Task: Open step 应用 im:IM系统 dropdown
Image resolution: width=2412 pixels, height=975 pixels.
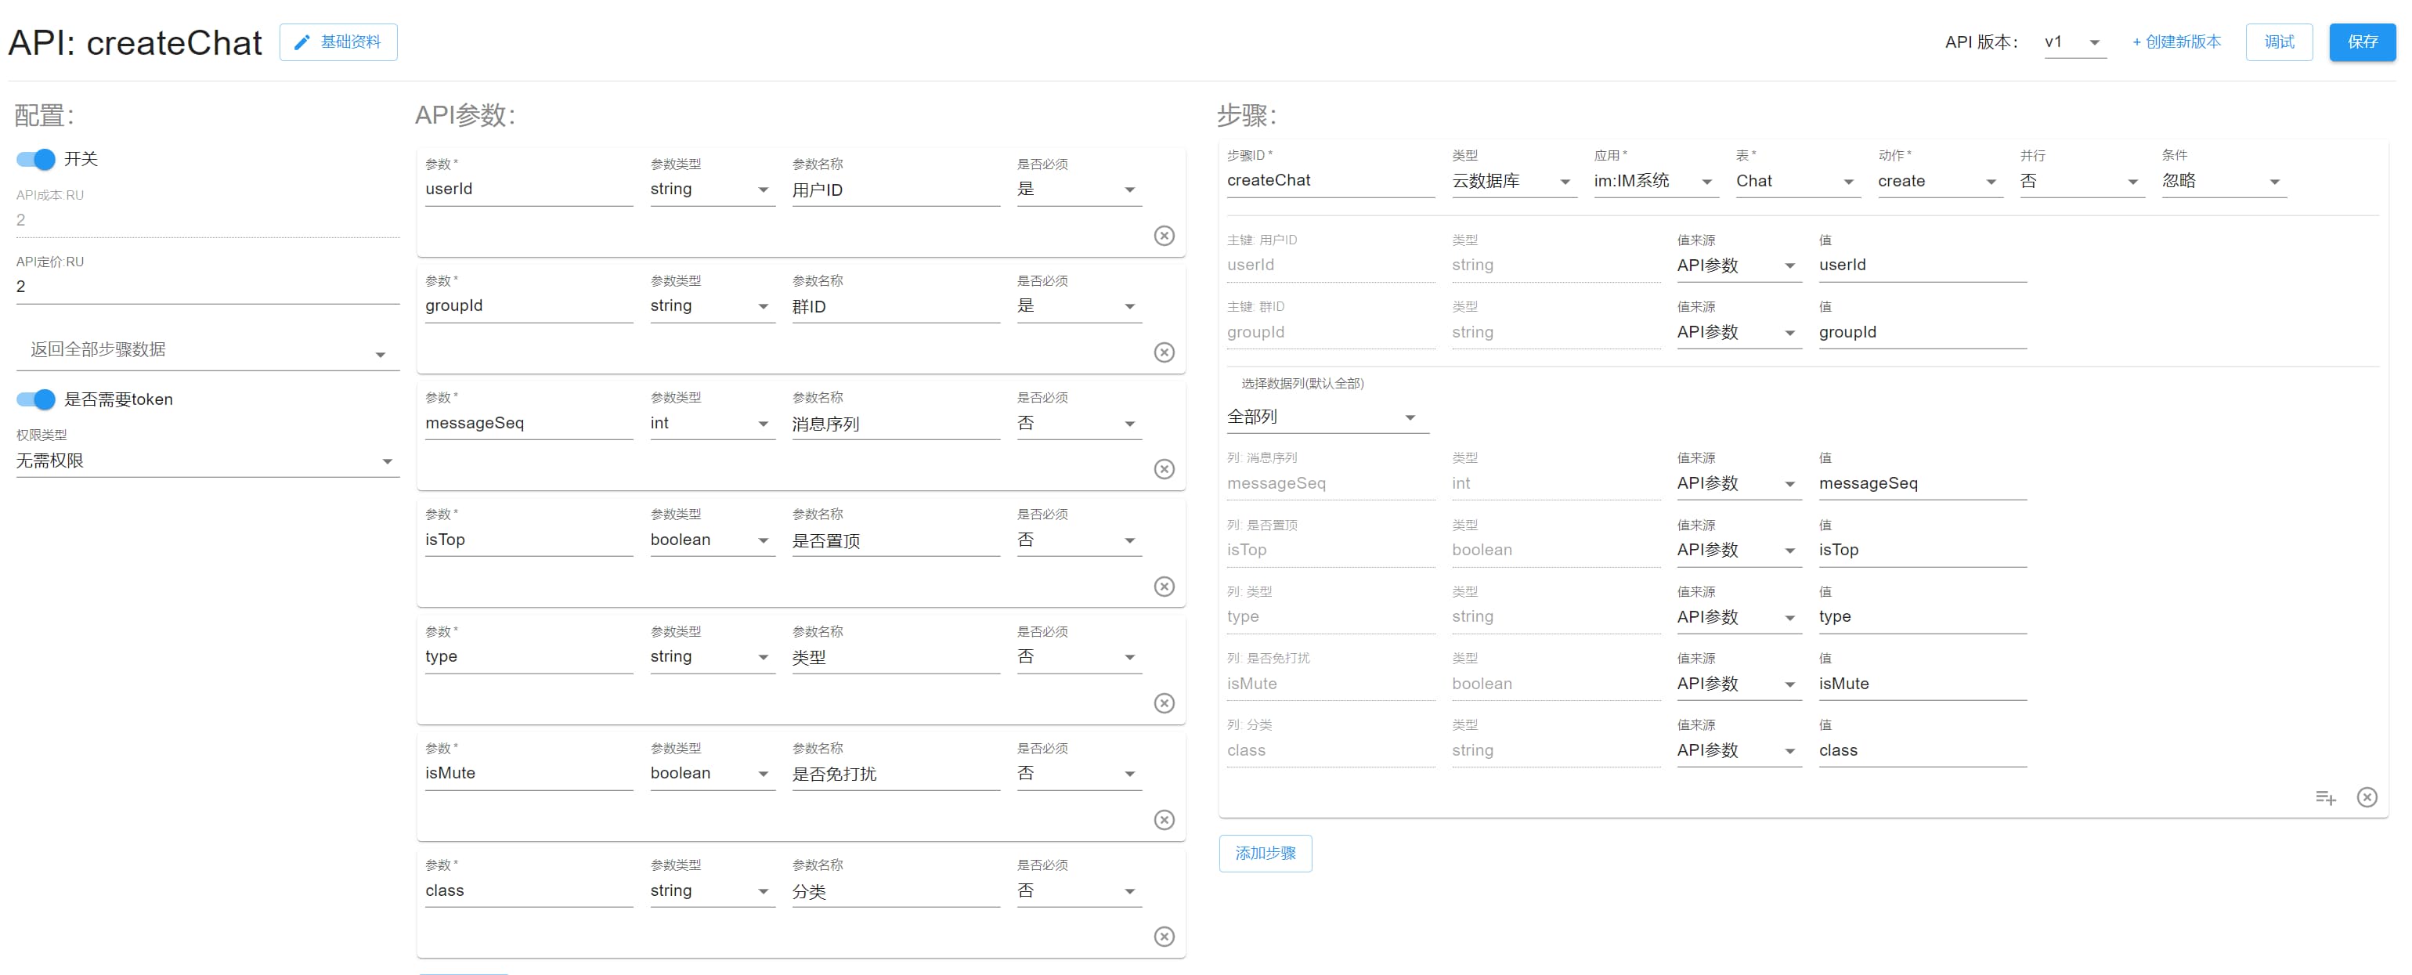Action: (1656, 181)
